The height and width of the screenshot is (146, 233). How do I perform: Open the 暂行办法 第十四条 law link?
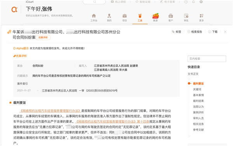pyautogui.click(x=112, y=121)
